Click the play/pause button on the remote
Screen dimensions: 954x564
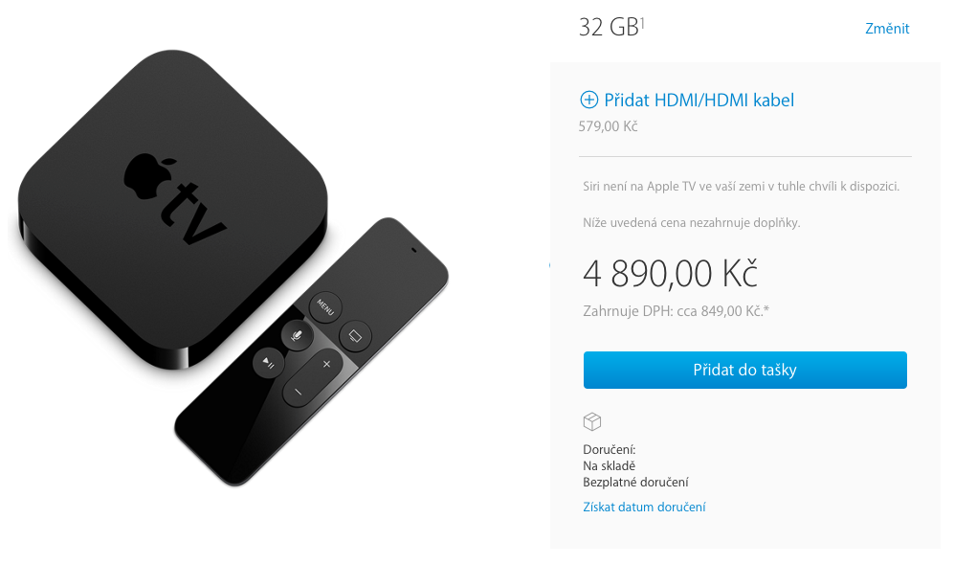tap(268, 363)
